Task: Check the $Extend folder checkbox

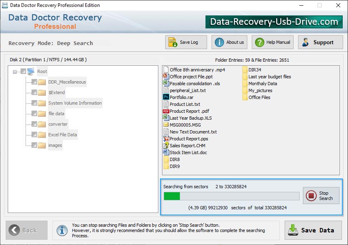Action: [34, 92]
